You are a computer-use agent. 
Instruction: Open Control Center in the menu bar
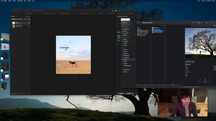203,1
